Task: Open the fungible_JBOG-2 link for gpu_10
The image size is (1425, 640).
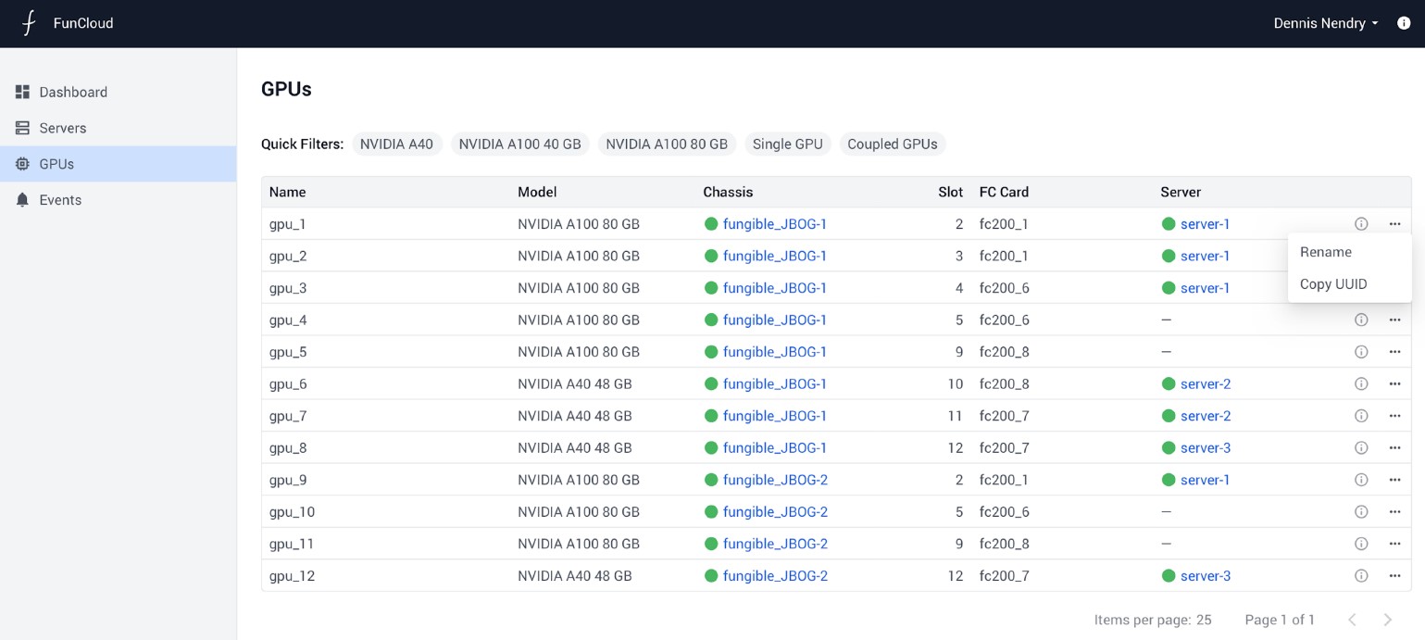Action: 774,512
